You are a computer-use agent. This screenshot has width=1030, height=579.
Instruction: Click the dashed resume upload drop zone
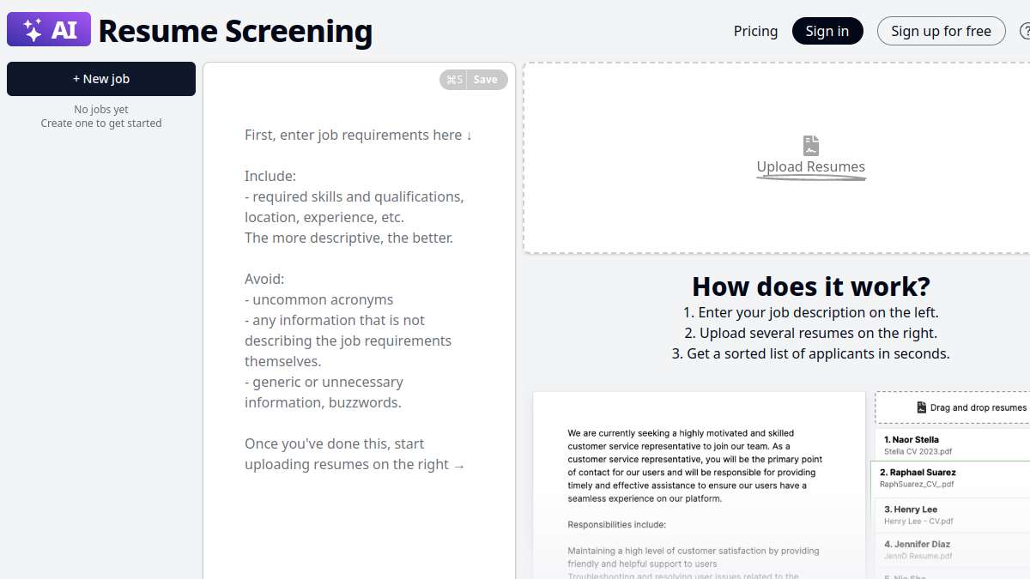(x=777, y=158)
